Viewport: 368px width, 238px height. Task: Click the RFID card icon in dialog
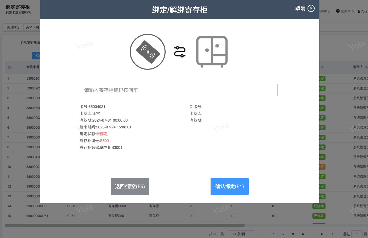tap(148, 52)
